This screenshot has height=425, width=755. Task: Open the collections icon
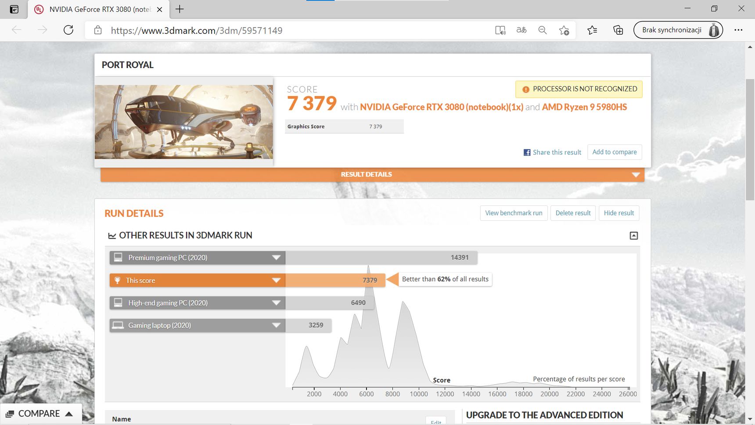618,30
